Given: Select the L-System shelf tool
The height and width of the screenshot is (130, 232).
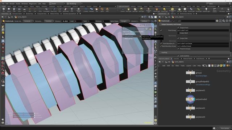Looking at the screenshot, I should point(86,10).
